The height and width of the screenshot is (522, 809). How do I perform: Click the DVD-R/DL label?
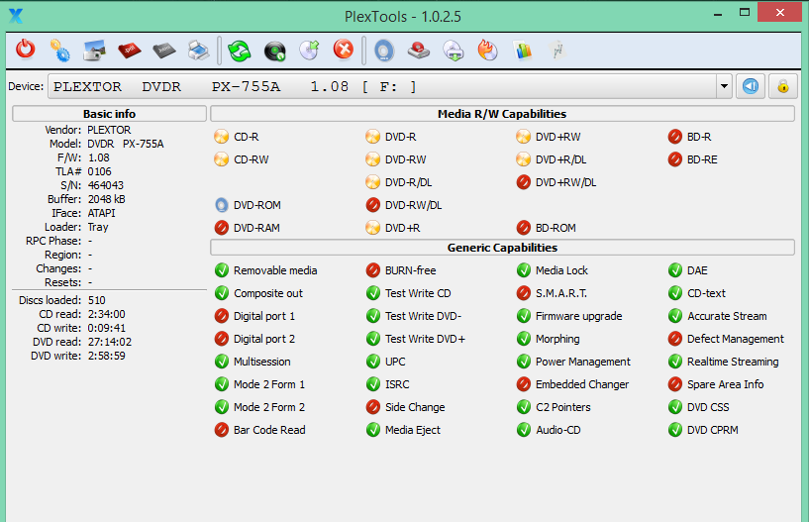(409, 182)
